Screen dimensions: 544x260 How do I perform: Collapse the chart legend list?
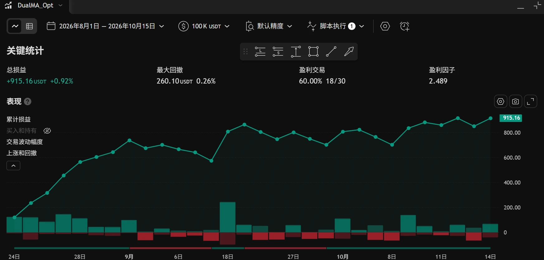[x=13, y=166]
